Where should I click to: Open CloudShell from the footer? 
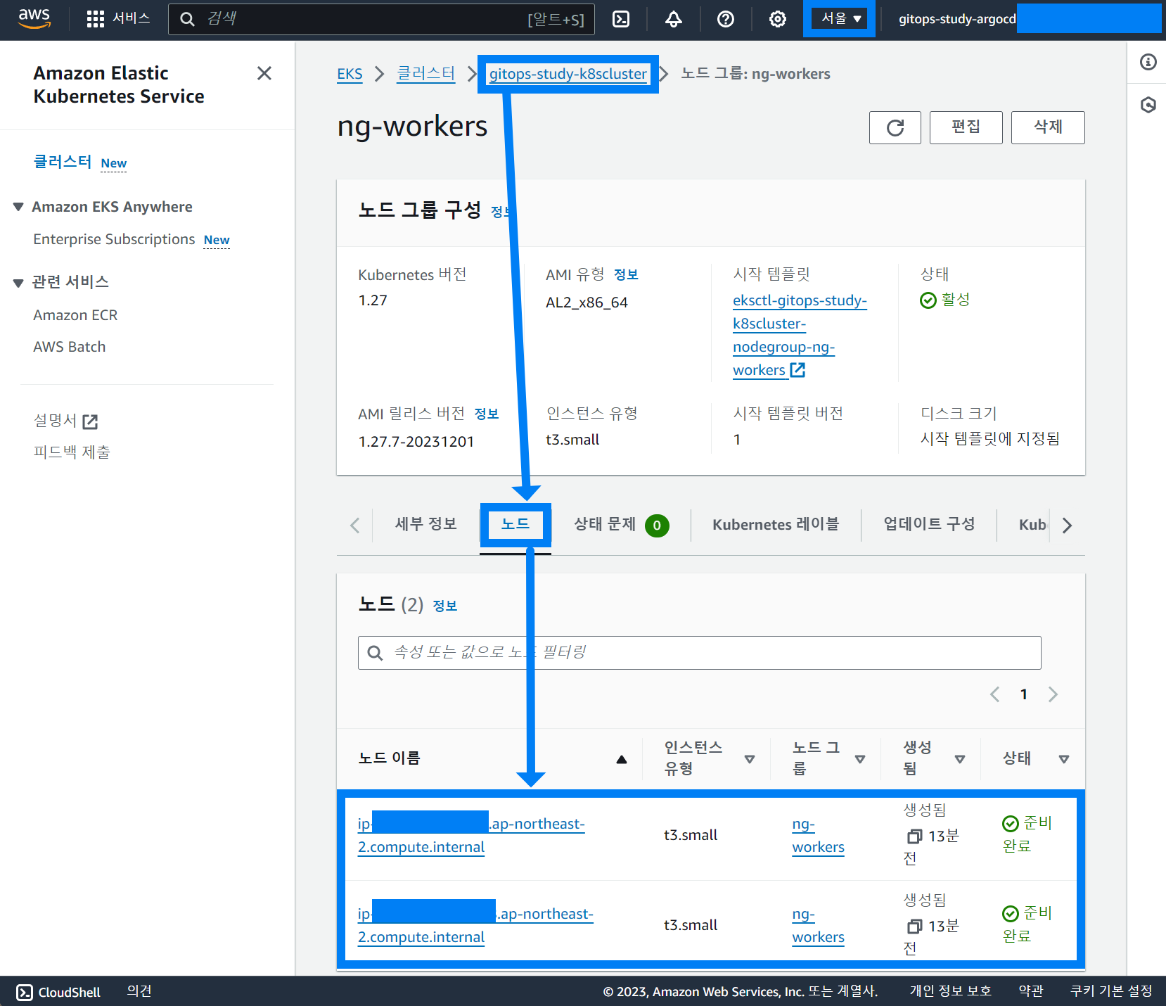tap(58, 992)
